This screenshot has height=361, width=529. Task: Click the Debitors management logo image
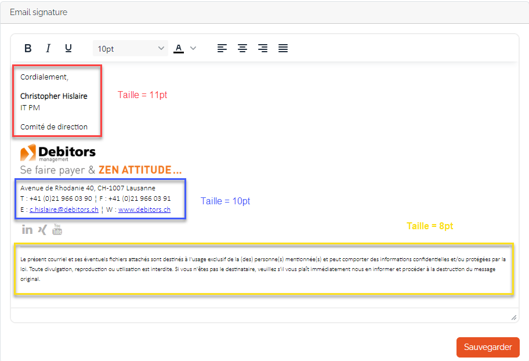pyautogui.click(x=58, y=153)
